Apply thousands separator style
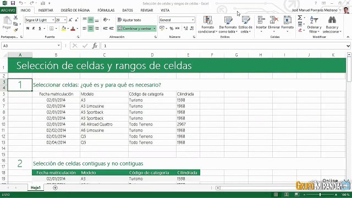 coord(177,28)
